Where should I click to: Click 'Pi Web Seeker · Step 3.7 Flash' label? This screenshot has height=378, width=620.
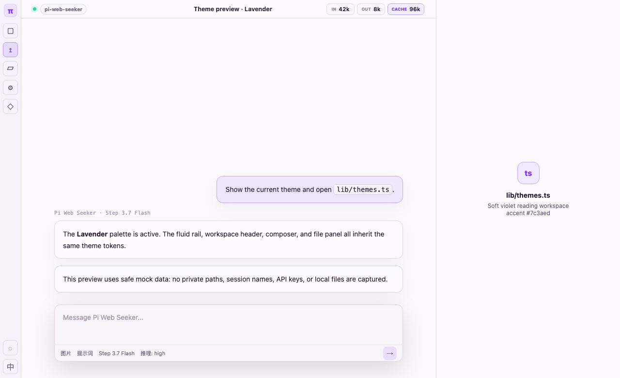102,213
